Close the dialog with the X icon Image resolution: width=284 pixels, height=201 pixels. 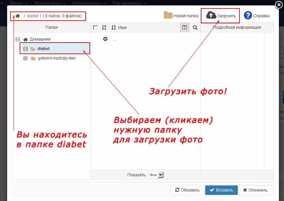pos(279,5)
